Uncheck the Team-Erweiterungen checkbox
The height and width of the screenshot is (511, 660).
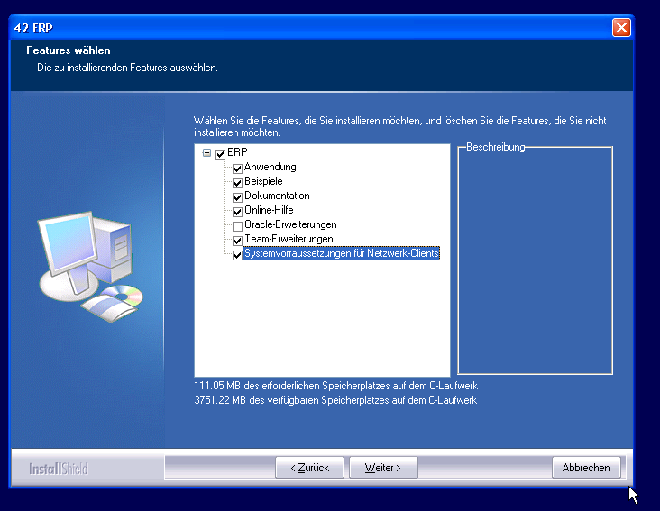tap(237, 241)
